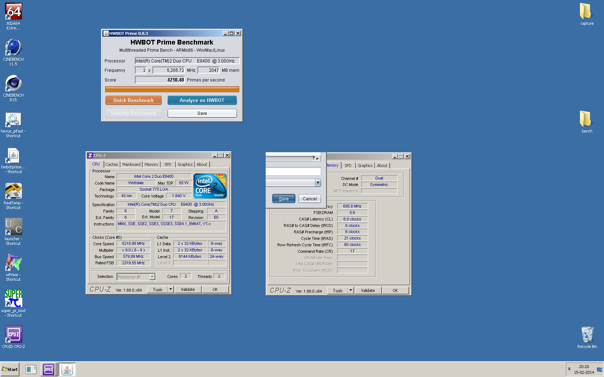Click OK in left CPU-Z window
Image resolution: width=604 pixels, height=377 pixels.
215,289
